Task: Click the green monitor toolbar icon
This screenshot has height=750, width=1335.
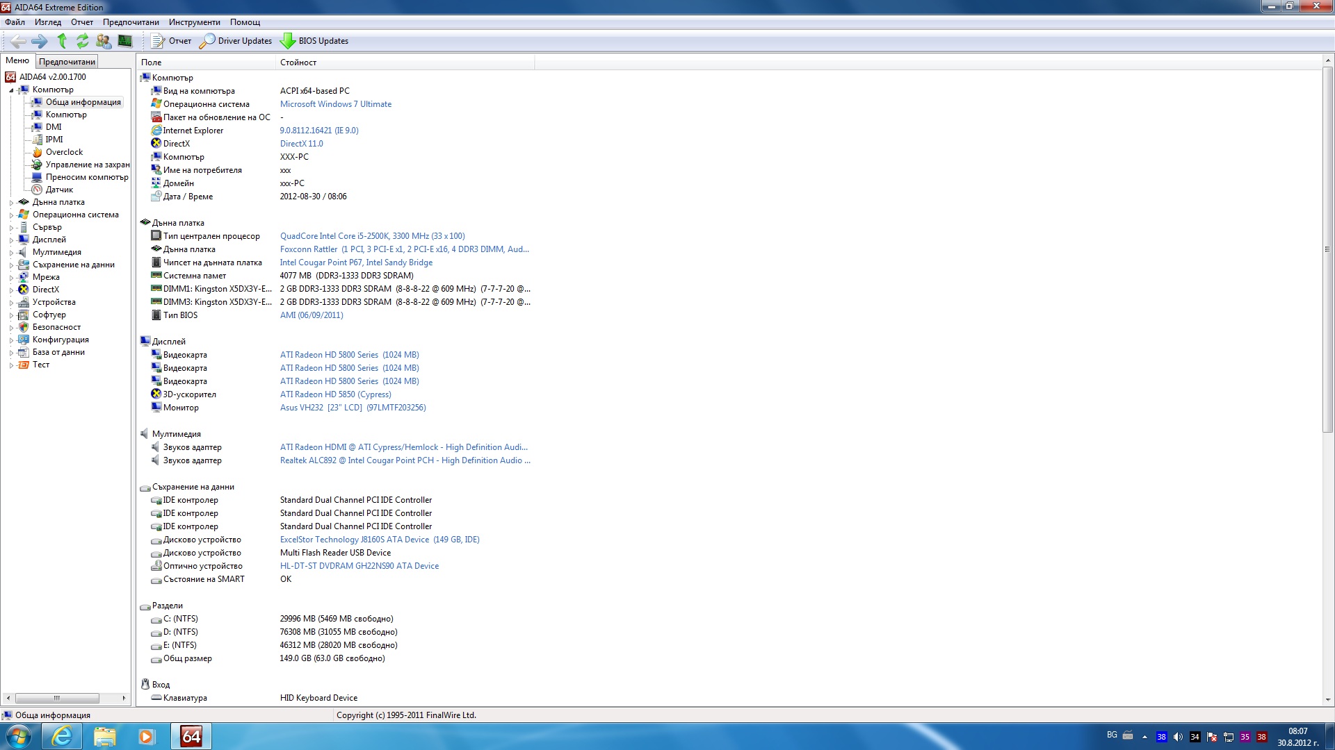Action: pyautogui.click(x=125, y=41)
